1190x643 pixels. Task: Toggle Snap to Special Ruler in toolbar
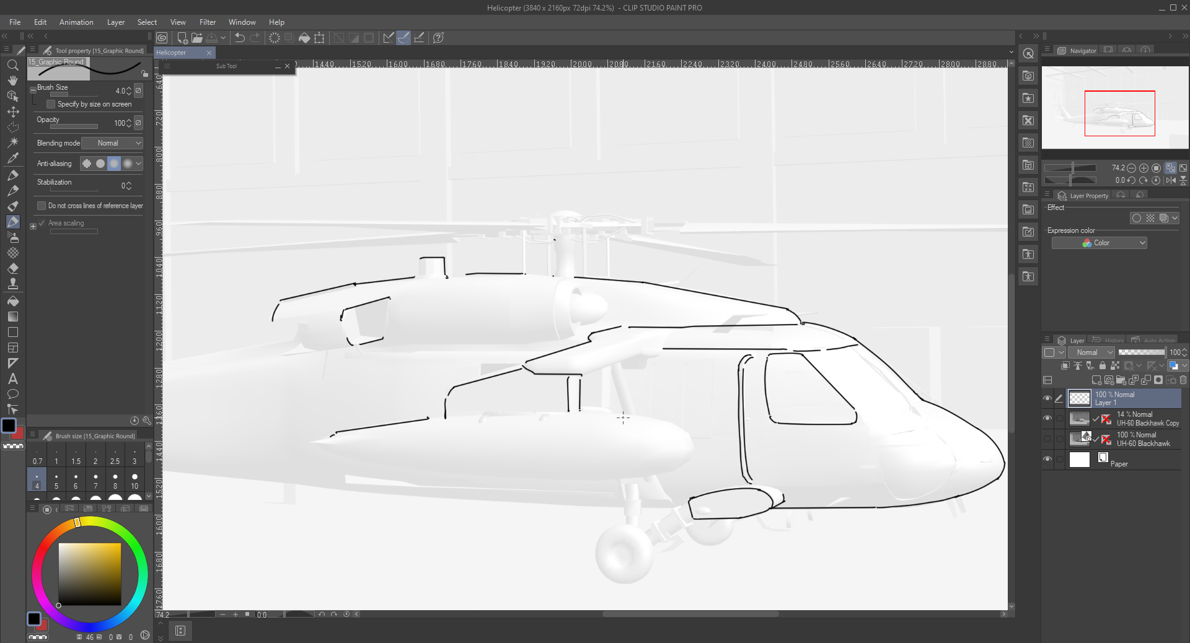click(x=403, y=38)
